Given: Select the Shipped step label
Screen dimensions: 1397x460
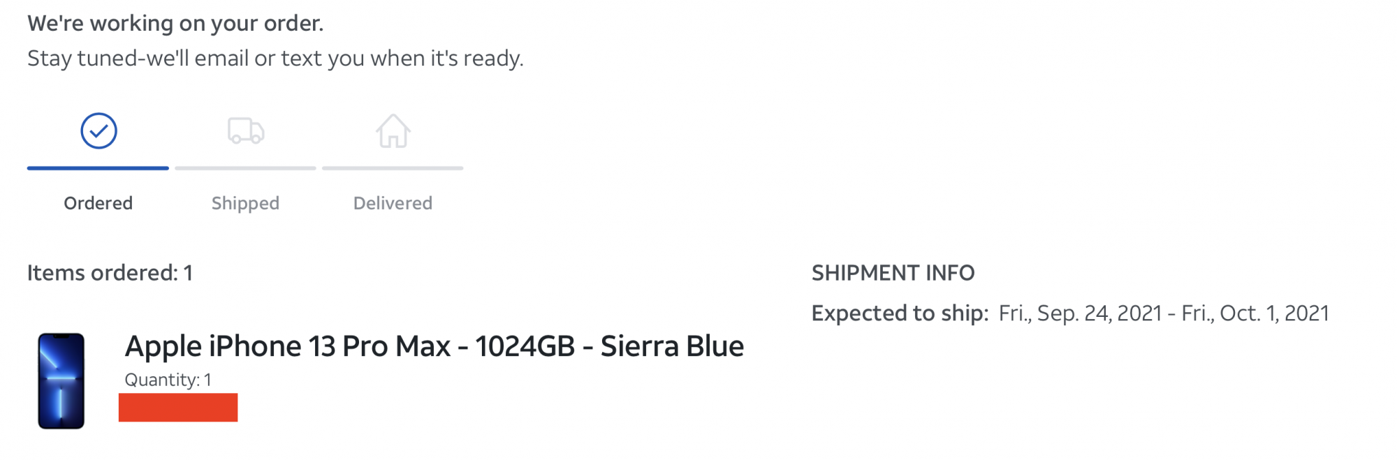Looking at the screenshot, I should click(x=245, y=203).
